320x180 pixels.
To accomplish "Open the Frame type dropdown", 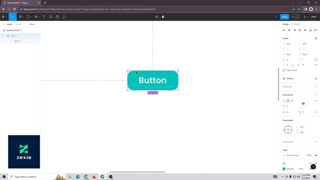I will pyautogui.click(x=286, y=38).
